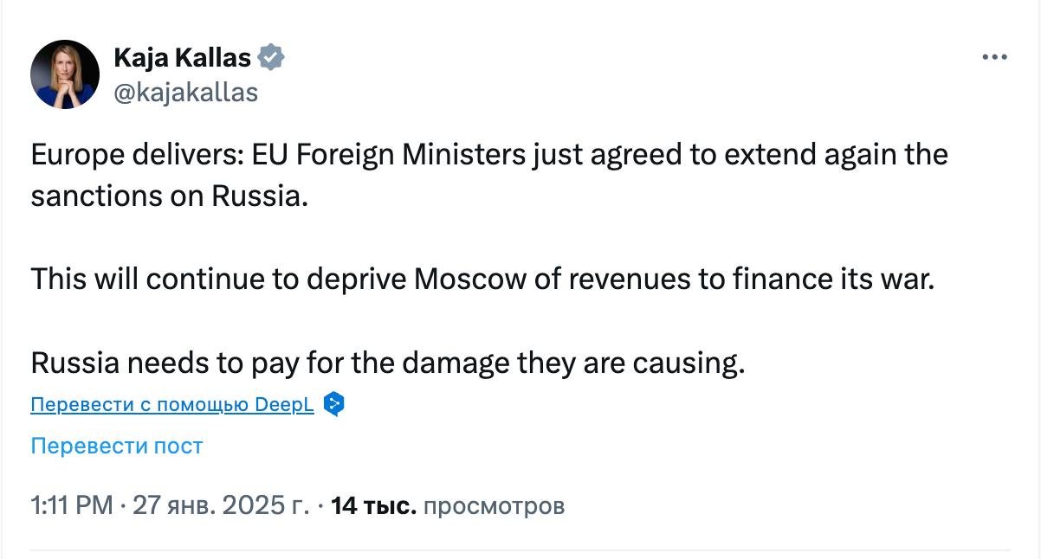Click the "Перевести пост" translate link
This screenshot has width=1041, height=559.
(x=116, y=446)
